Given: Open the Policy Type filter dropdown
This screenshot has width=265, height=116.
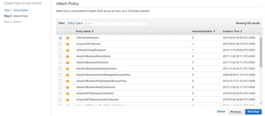Looking at the screenshot, I should point(75,23).
